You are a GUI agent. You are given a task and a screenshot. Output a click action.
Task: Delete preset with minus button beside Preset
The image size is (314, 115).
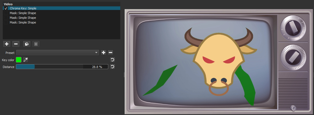pos(111,53)
